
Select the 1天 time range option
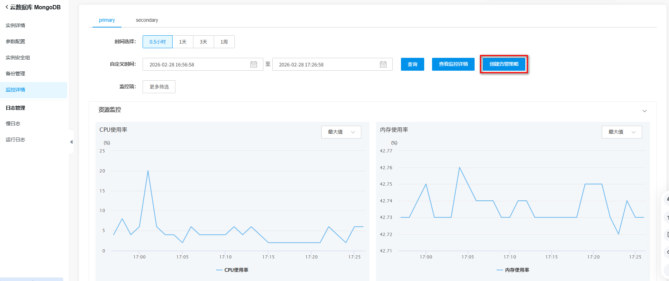click(x=183, y=42)
